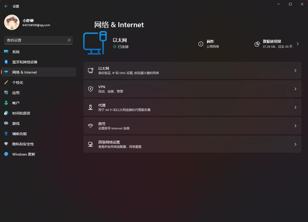Expand the 代理 row chevron
The height and width of the screenshot is (222, 308).
tap(295, 108)
